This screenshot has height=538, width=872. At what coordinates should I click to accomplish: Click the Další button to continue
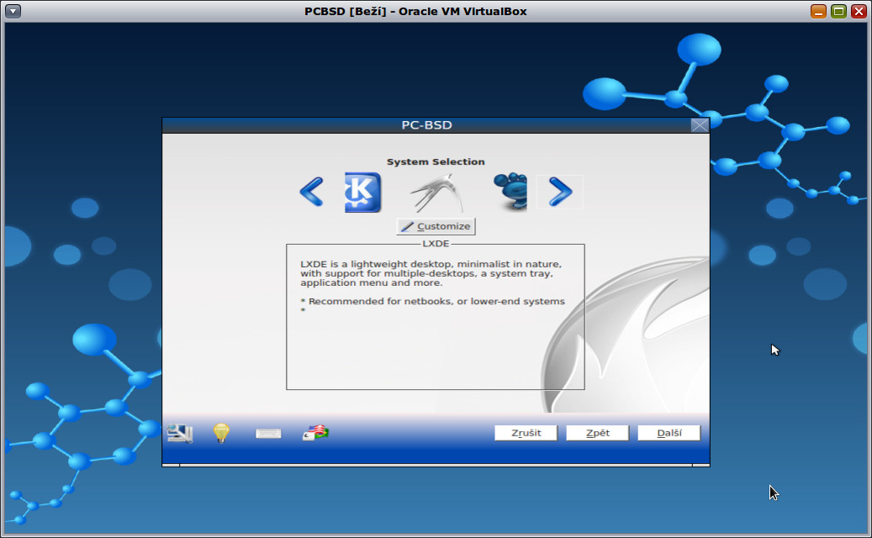tap(669, 432)
